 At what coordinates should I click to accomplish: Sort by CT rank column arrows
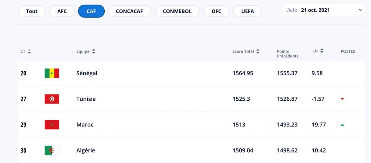pyautogui.click(x=29, y=51)
